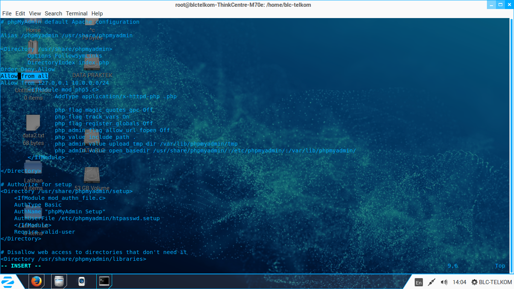This screenshot has height=289, width=514.
Task: Open the file manager taskbar icon
Action: (59, 281)
